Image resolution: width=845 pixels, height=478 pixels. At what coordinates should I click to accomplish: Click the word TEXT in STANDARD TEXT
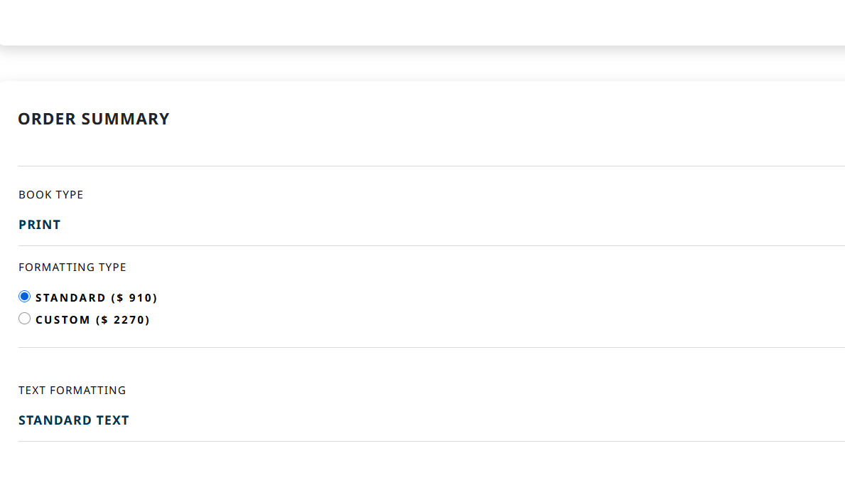click(113, 420)
